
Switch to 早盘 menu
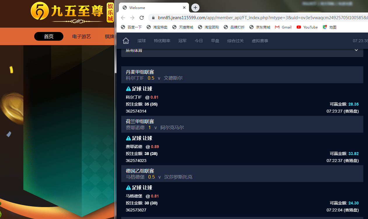215,41
